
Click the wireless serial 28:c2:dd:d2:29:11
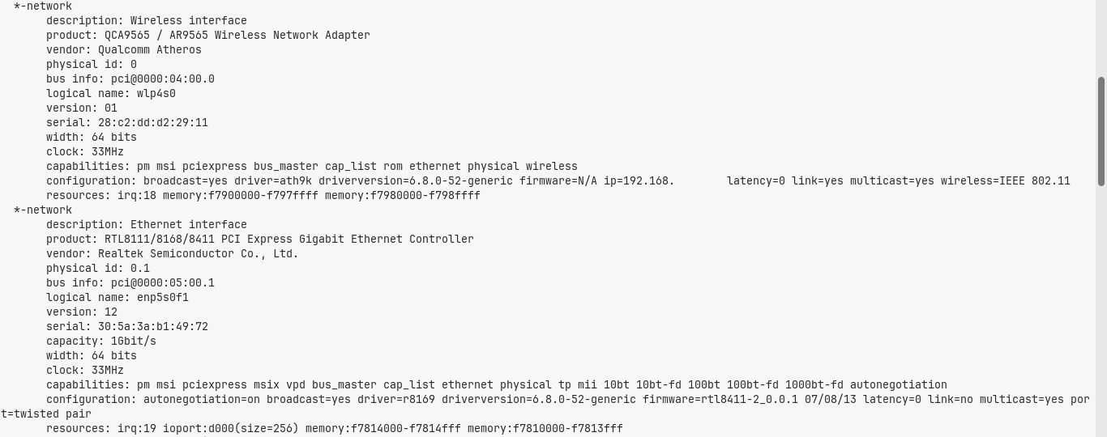tap(153, 123)
